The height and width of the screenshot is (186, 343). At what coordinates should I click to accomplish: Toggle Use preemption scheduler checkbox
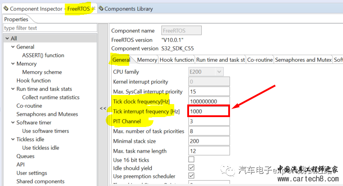coord(191,176)
